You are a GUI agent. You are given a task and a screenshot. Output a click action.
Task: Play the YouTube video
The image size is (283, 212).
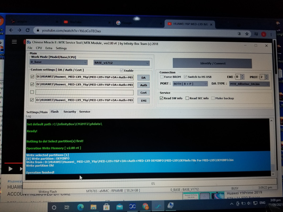[10, 169]
